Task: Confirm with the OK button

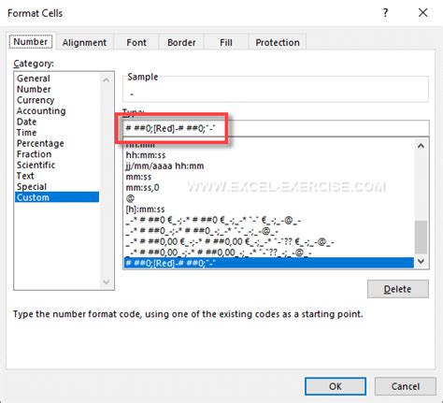Action: pos(336,386)
